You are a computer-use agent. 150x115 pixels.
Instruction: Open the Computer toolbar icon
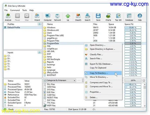click(48, 17)
